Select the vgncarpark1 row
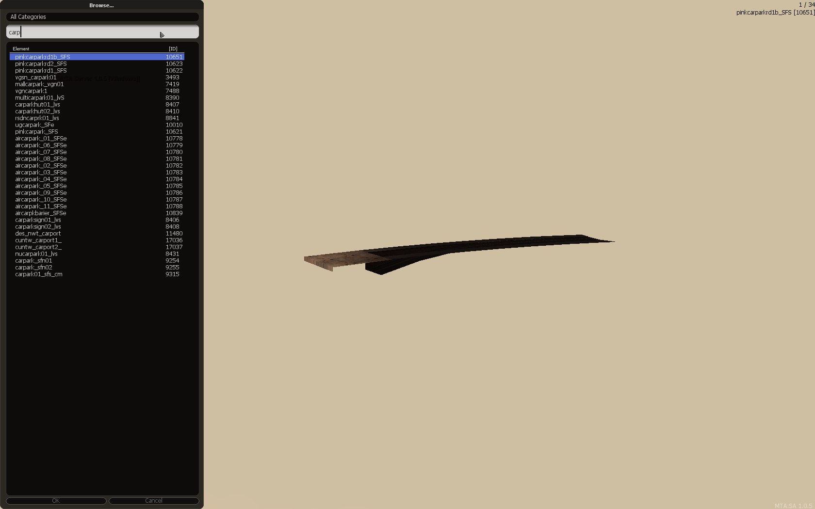Image resolution: width=815 pixels, height=509 pixels. [97, 91]
